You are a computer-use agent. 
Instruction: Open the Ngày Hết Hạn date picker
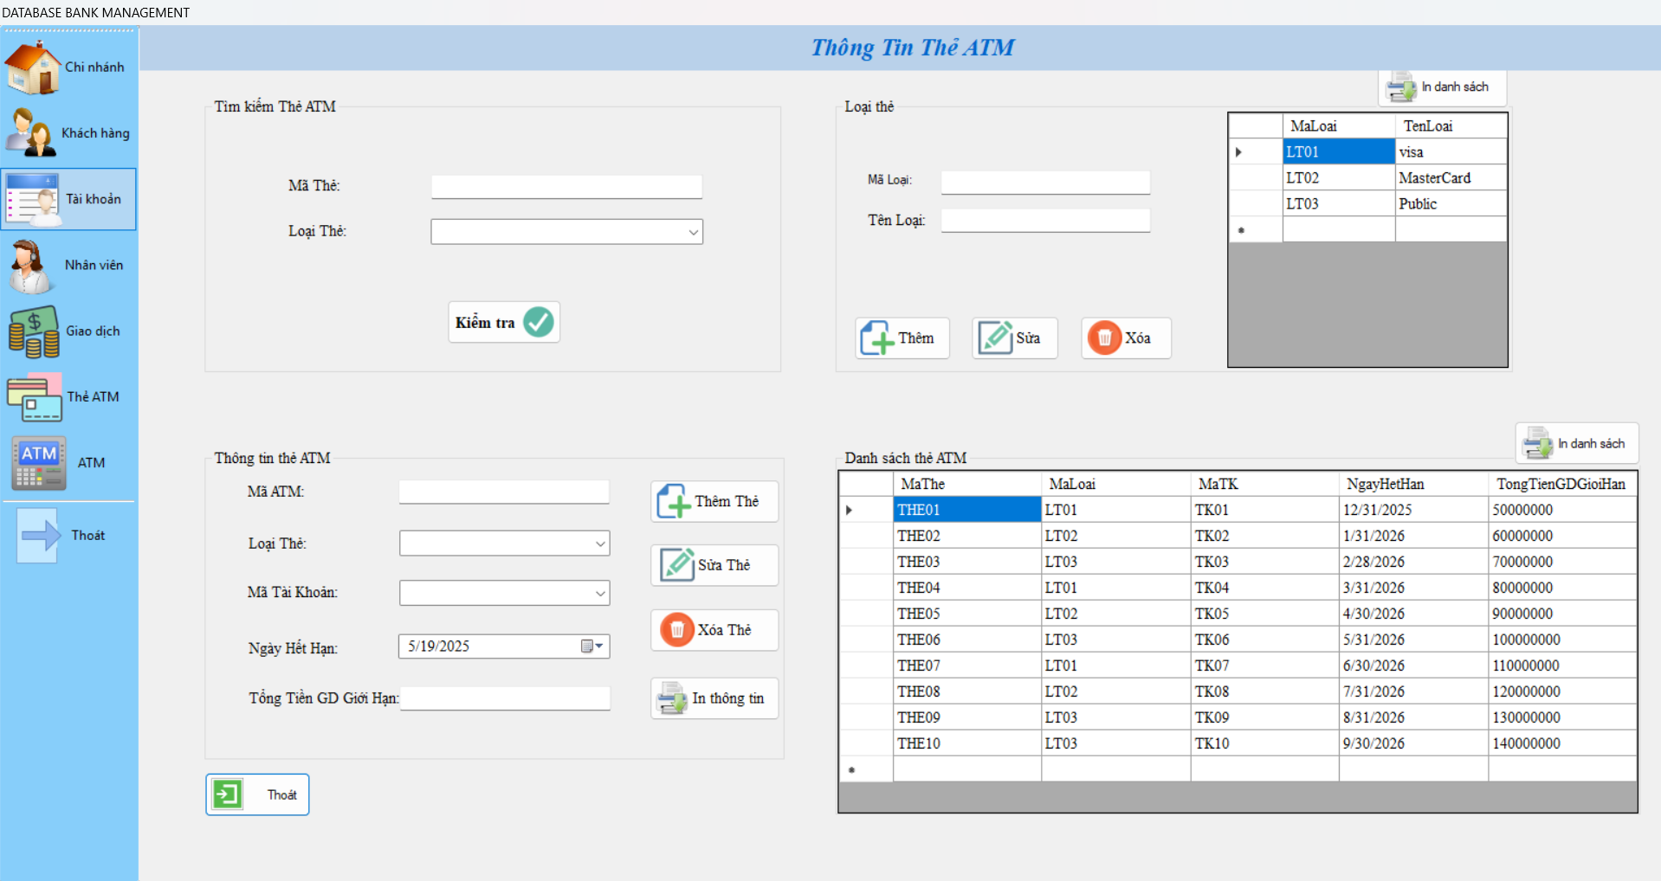click(x=592, y=646)
